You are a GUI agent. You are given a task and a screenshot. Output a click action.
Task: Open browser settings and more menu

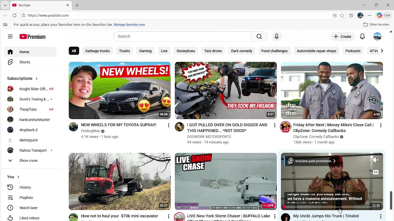tap(370, 15)
